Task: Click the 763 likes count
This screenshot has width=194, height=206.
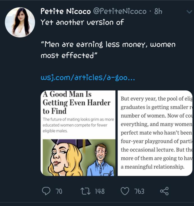Action: 139,191
